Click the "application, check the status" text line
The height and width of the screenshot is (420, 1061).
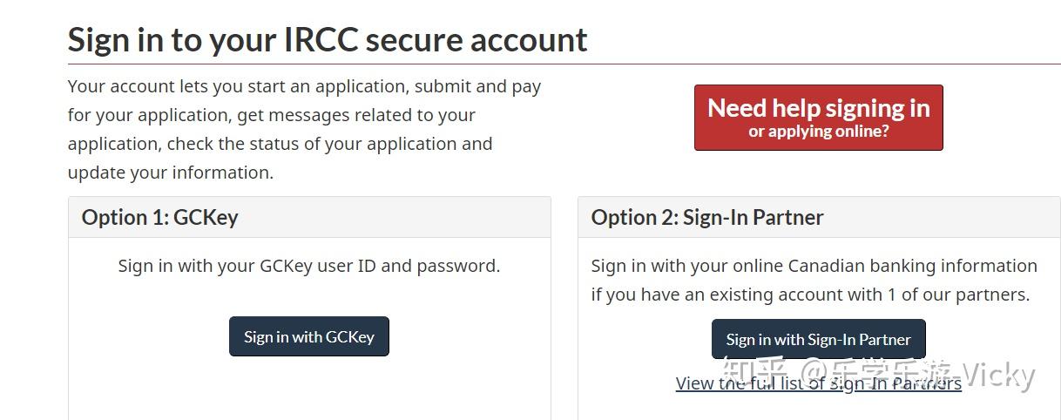pyautogui.click(x=280, y=144)
